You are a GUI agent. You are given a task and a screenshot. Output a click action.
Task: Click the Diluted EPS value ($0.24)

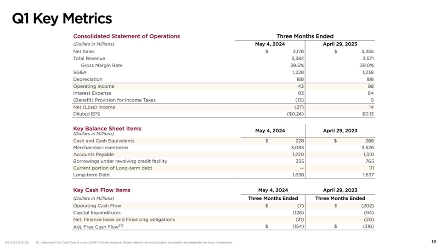pos(295,114)
